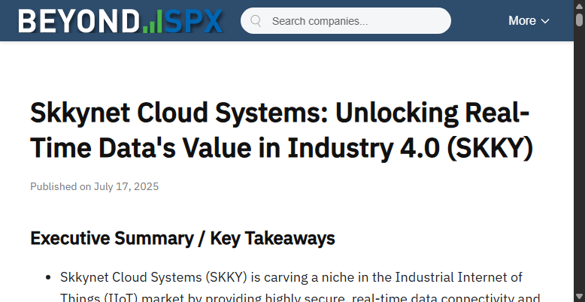The image size is (585, 302).
Task: Click the Skkynet Cloud Systems article headline
Action: pyautogui.click(x=281, y=130)
